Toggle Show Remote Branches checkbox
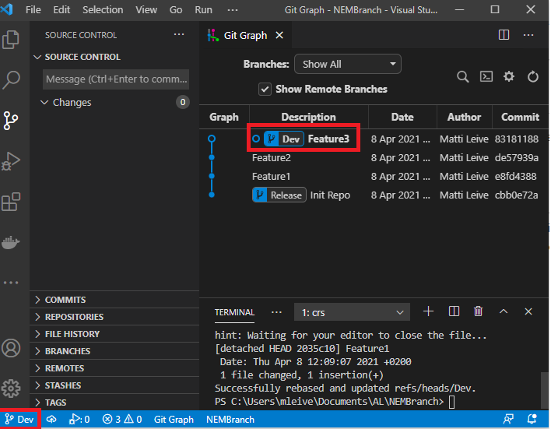Screen dimensions: 551x429 point(265,90)
